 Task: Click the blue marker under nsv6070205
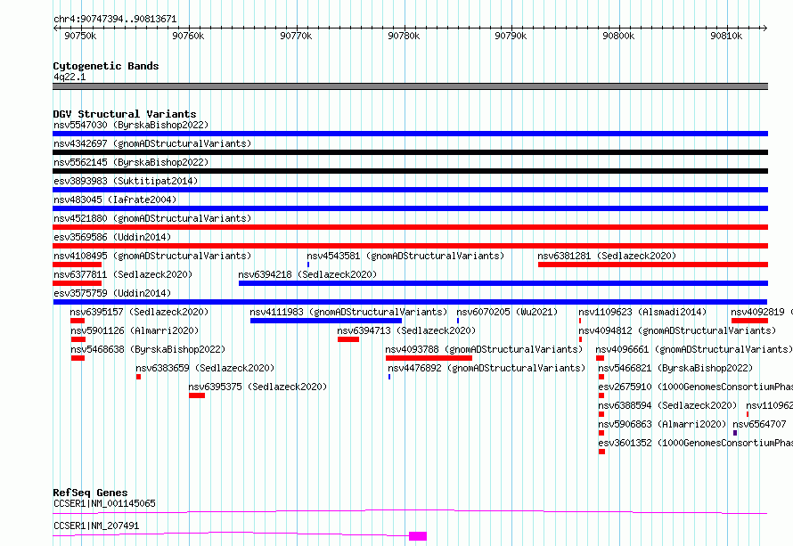(458, 321)
